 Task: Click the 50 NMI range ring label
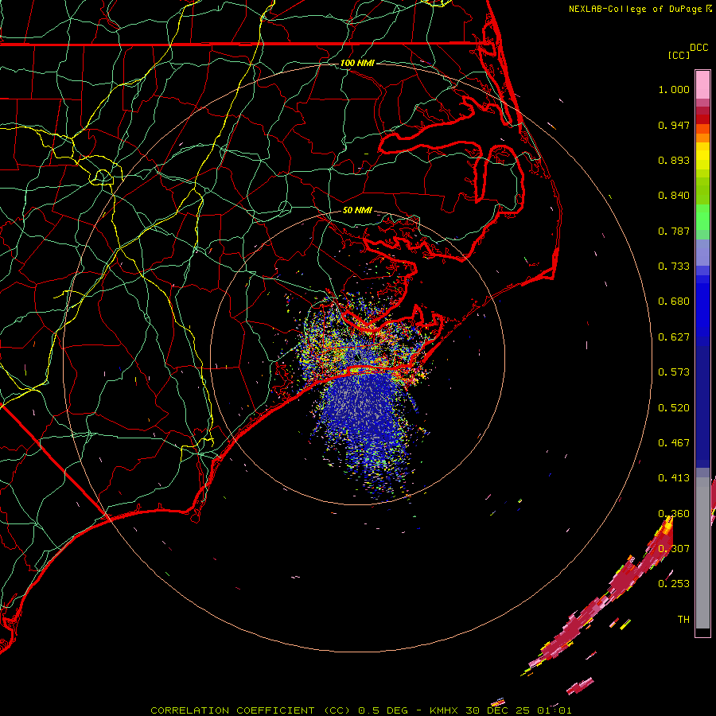(357, 210)
